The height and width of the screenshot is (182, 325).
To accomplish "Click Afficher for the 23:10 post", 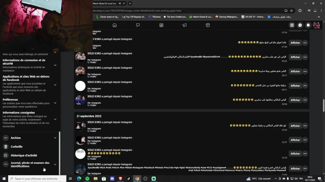I will (x=295, y=154).
